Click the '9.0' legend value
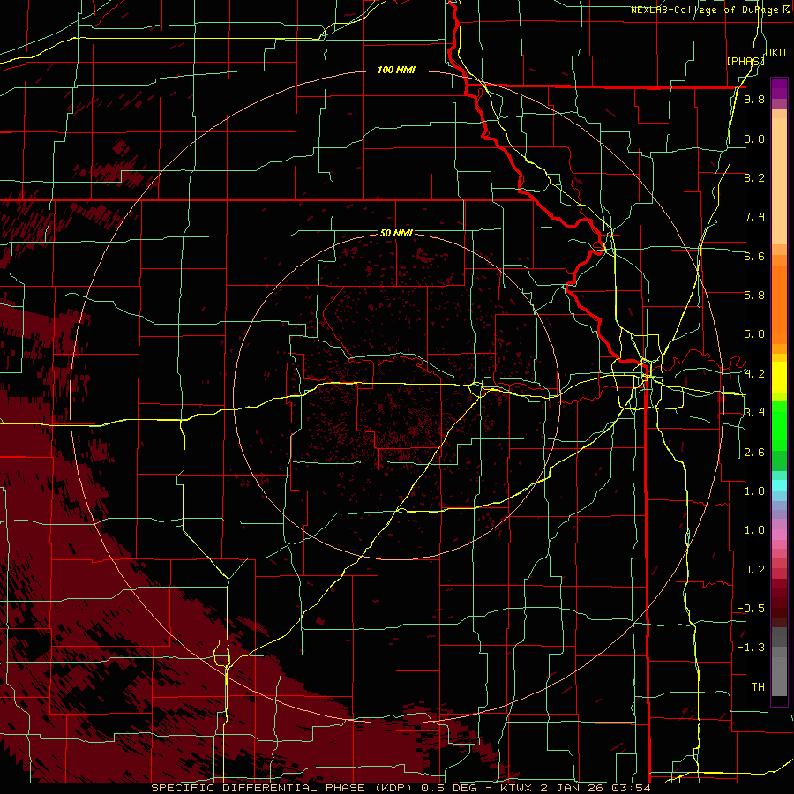The height and width of the screenshot is (794, 794). [754, 139]
